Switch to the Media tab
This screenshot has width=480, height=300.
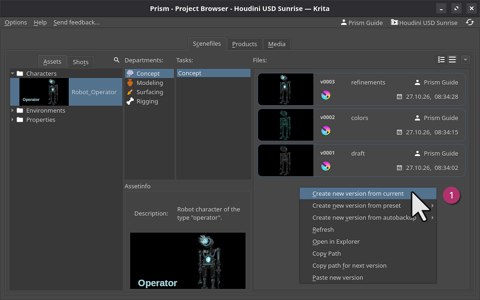277,44
